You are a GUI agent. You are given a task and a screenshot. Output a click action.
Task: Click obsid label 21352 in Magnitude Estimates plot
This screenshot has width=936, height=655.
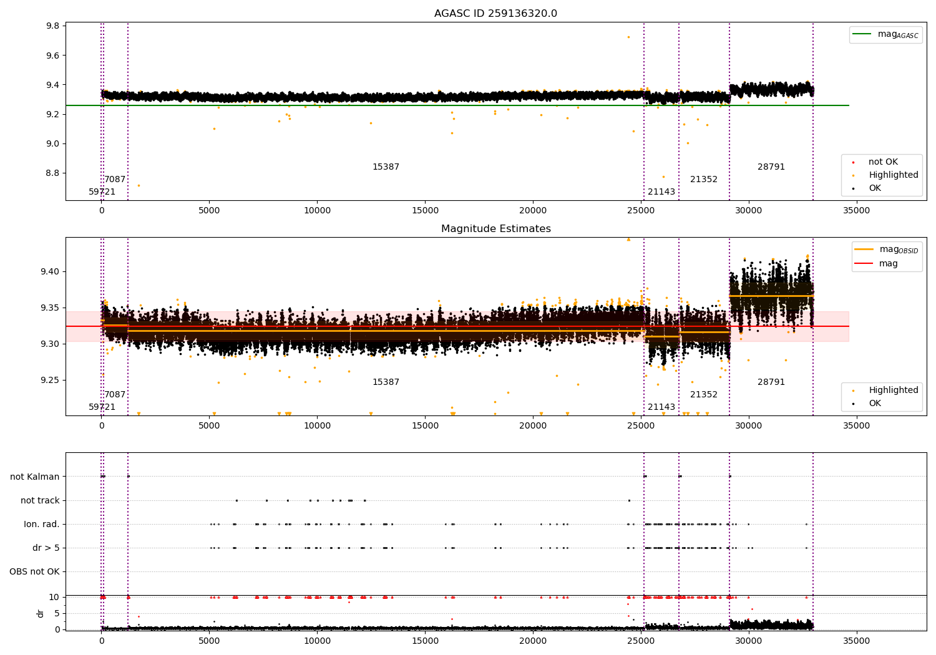(x=704, y=395)
